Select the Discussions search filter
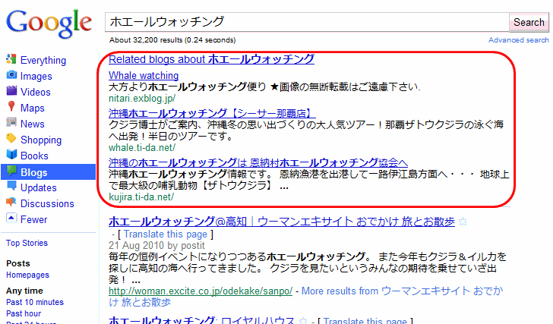This screenshot has height=324, width=553. (x=47, y=203)
